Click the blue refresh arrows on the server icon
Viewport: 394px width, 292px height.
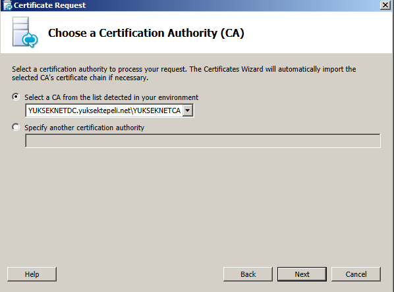click(x=30, y=39)
